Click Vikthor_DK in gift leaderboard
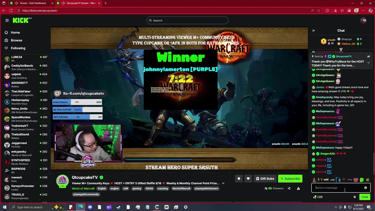 (350, 44)
